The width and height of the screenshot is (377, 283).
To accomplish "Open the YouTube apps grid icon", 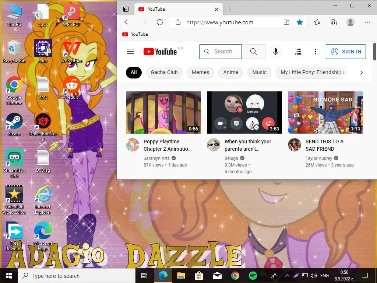I will [x=298, y=52].
